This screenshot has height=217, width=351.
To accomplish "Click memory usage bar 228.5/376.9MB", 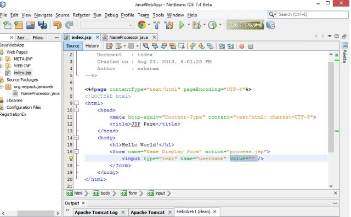I will 245,25.
